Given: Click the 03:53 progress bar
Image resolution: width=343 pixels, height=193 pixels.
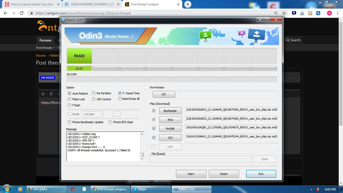Looking at the screenshot, I should 79,68.
